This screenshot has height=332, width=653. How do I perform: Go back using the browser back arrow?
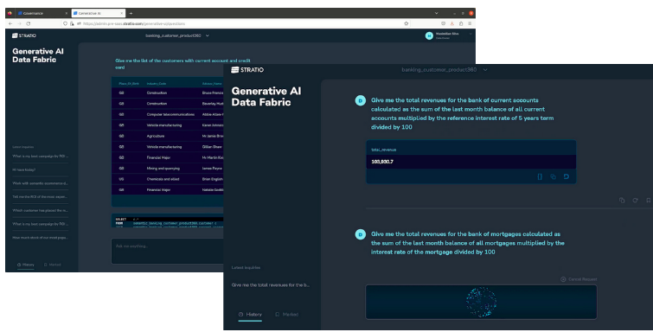[10, 23]
